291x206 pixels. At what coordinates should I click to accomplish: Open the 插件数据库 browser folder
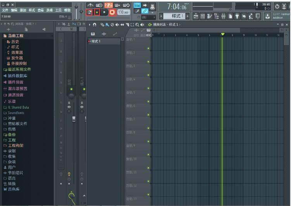[x=17, y=76]
